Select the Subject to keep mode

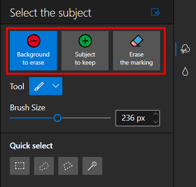click(x=85, y=51)
